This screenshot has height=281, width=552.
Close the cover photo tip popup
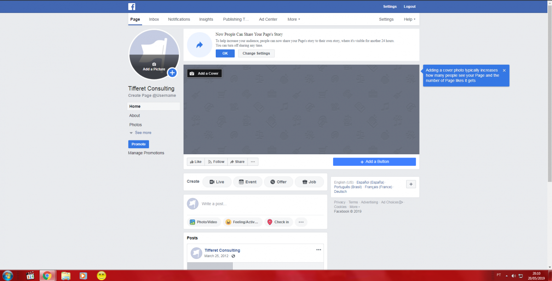coord(504,70)
